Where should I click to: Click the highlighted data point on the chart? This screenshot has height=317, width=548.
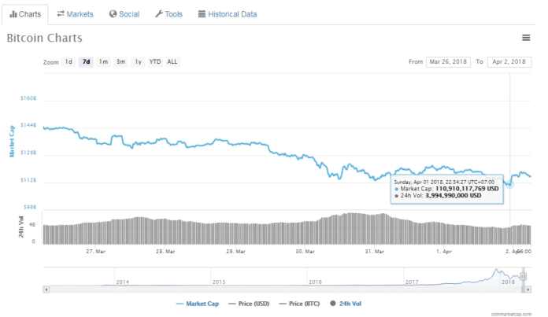[x=509, y=184]
